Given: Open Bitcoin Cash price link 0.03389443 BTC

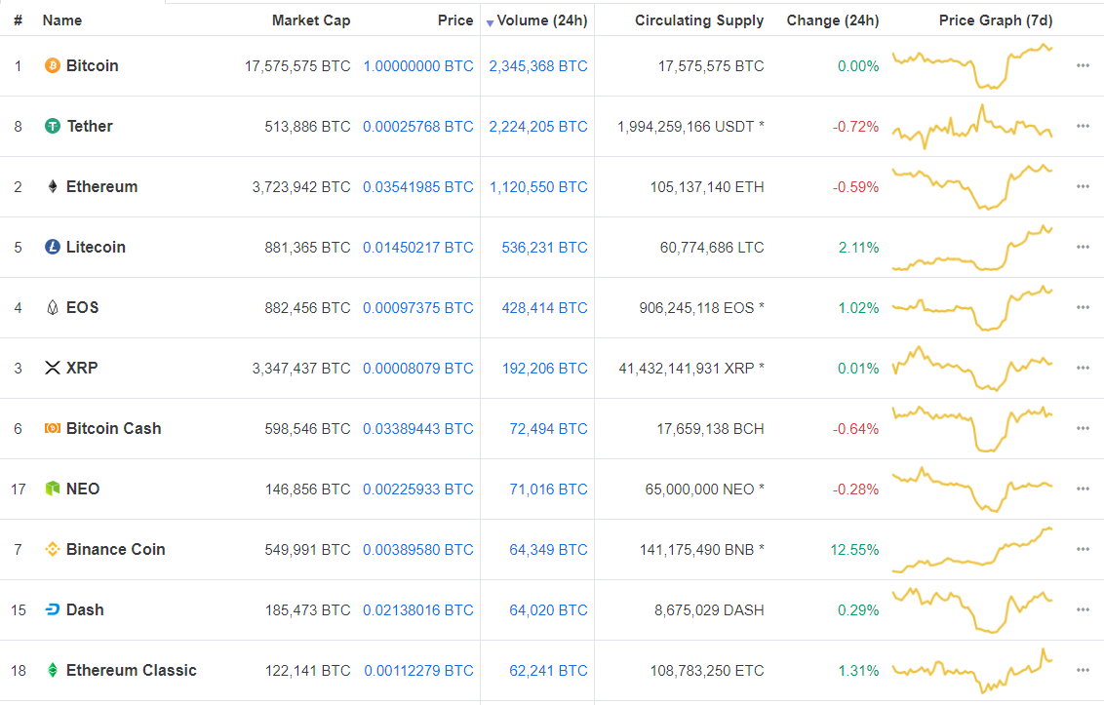Looking at the screenshot, I should (x=418, y=429).
